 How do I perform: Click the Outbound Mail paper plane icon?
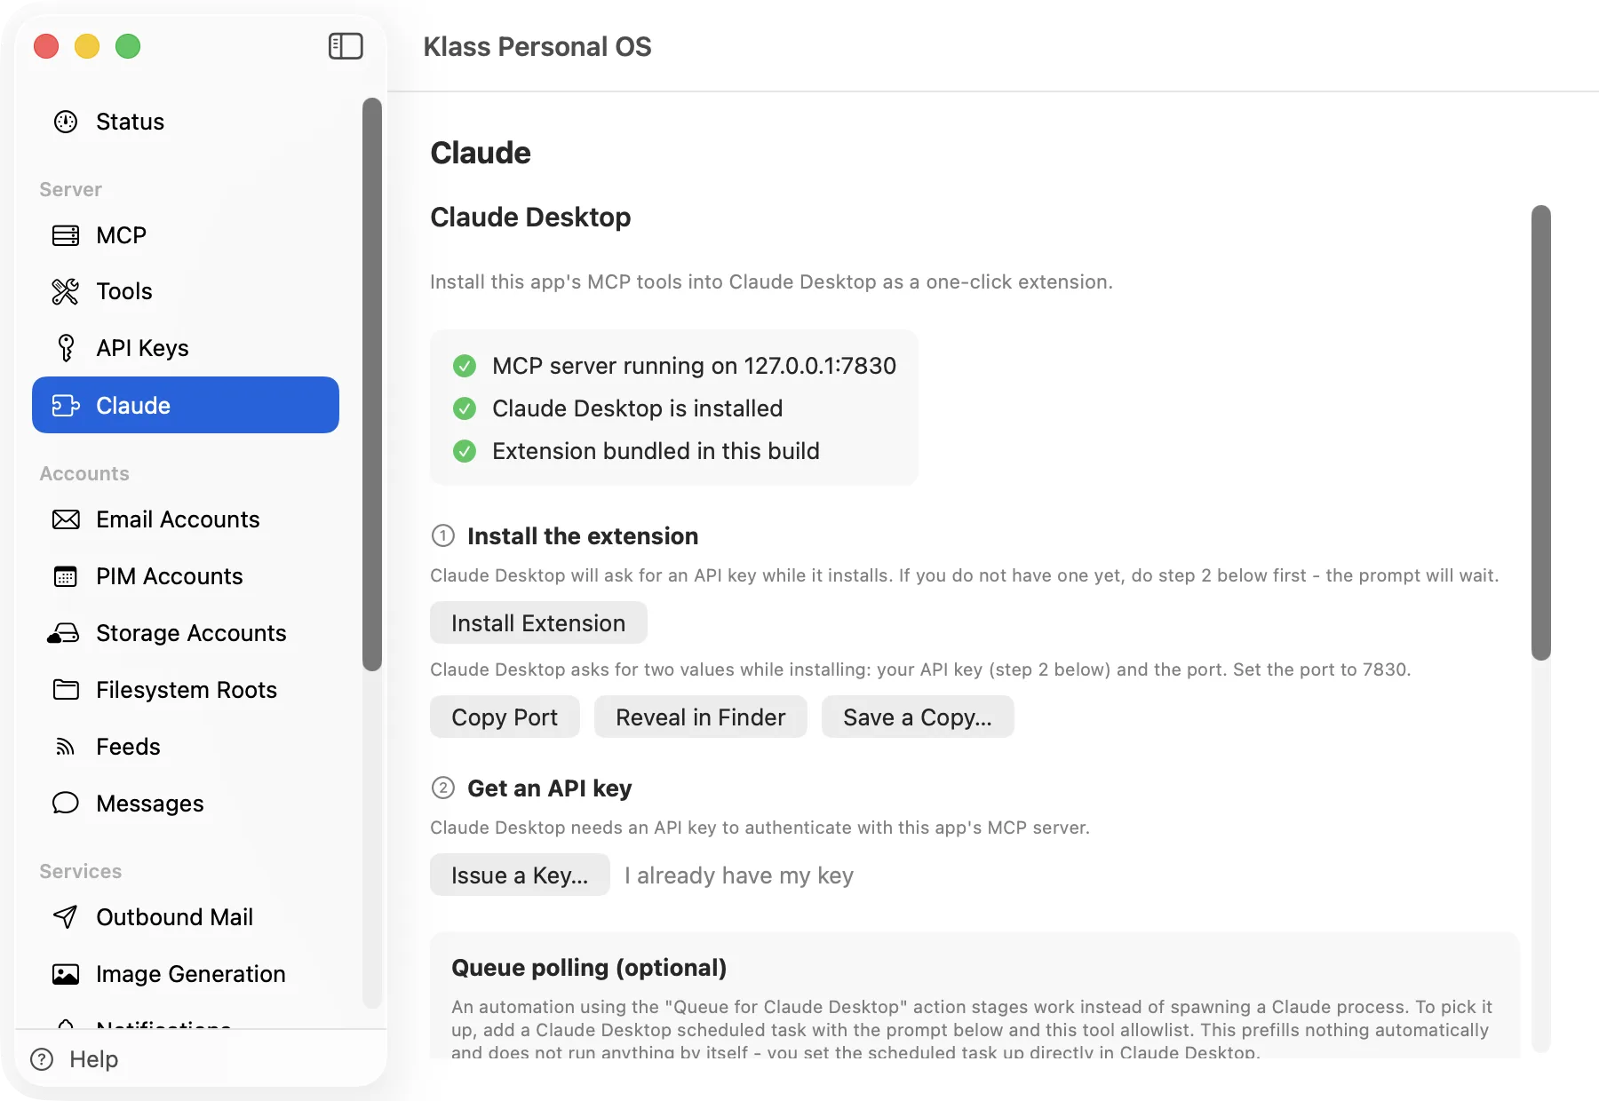pos(65,917)
